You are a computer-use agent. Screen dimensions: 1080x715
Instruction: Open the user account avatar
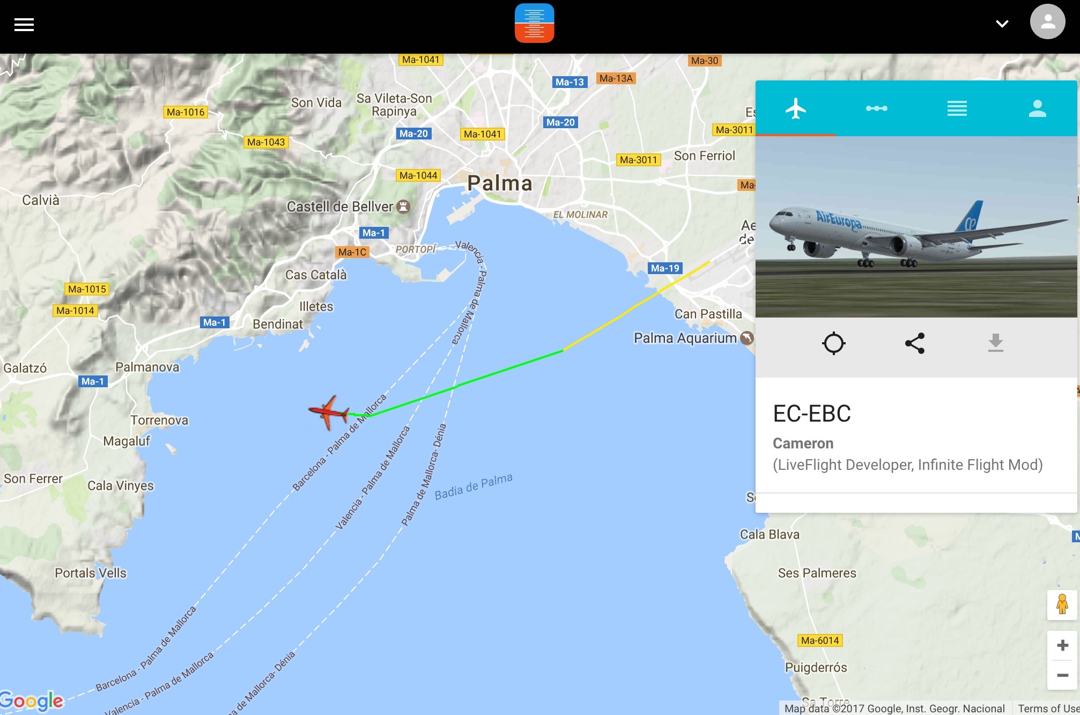(x=1047, y=22)
